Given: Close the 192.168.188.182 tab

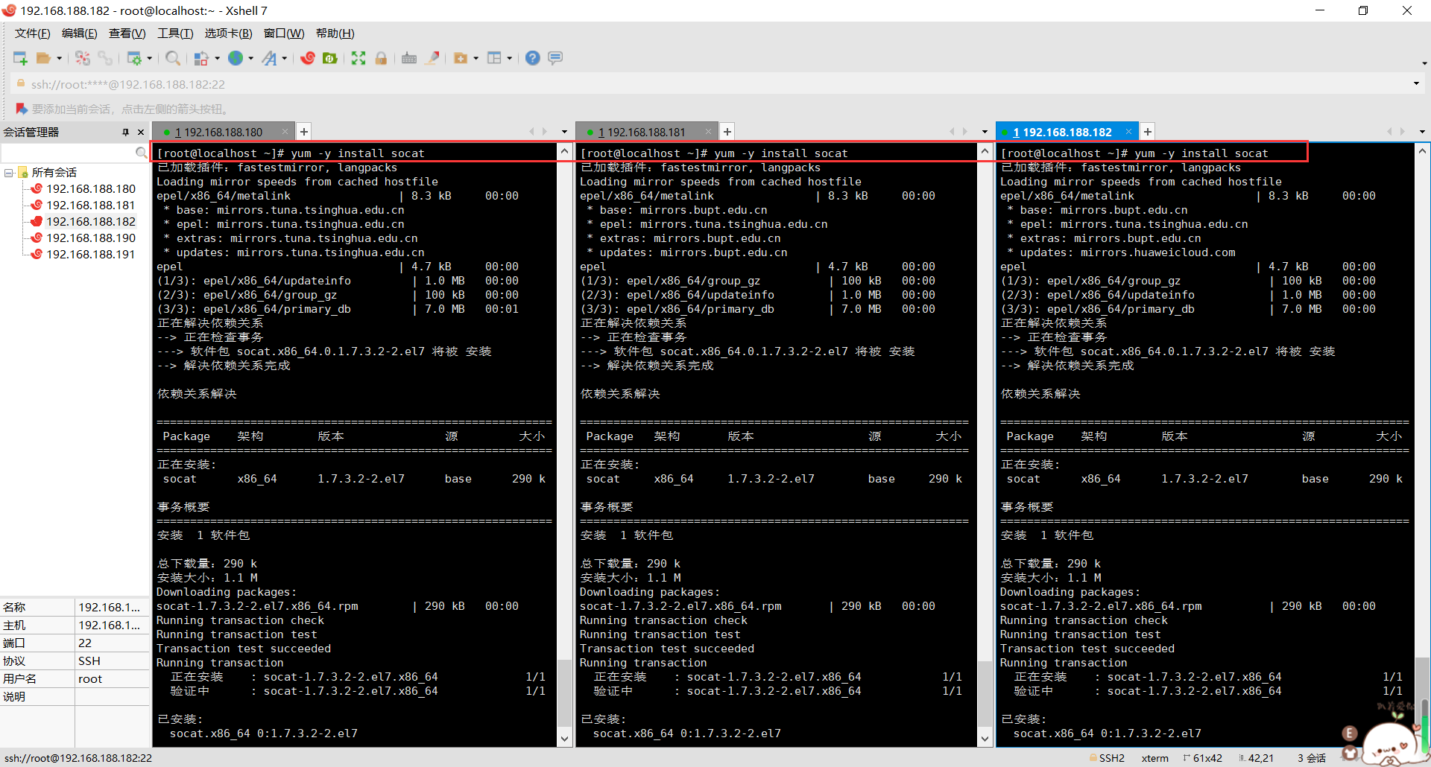Looking at the screenshot, I should (1128, 132).
